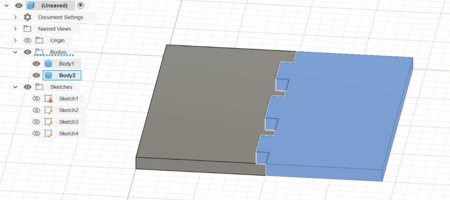Click the Body1 cylinder icon
The width and height of the screenshot is (450, 200).
[48, 64]
